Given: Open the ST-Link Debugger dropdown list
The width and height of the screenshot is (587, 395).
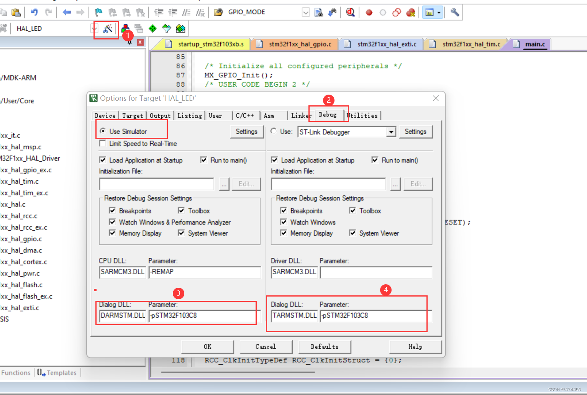Looking at the screenshot, I should click(x=391, y=132).
